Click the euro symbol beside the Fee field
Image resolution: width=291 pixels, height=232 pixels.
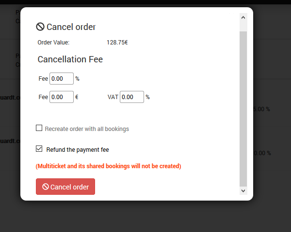(77, 97)
